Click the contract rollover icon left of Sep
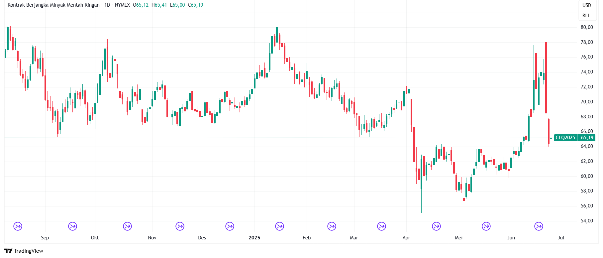Viewport: 603px width, 258px height. (18, 226)
